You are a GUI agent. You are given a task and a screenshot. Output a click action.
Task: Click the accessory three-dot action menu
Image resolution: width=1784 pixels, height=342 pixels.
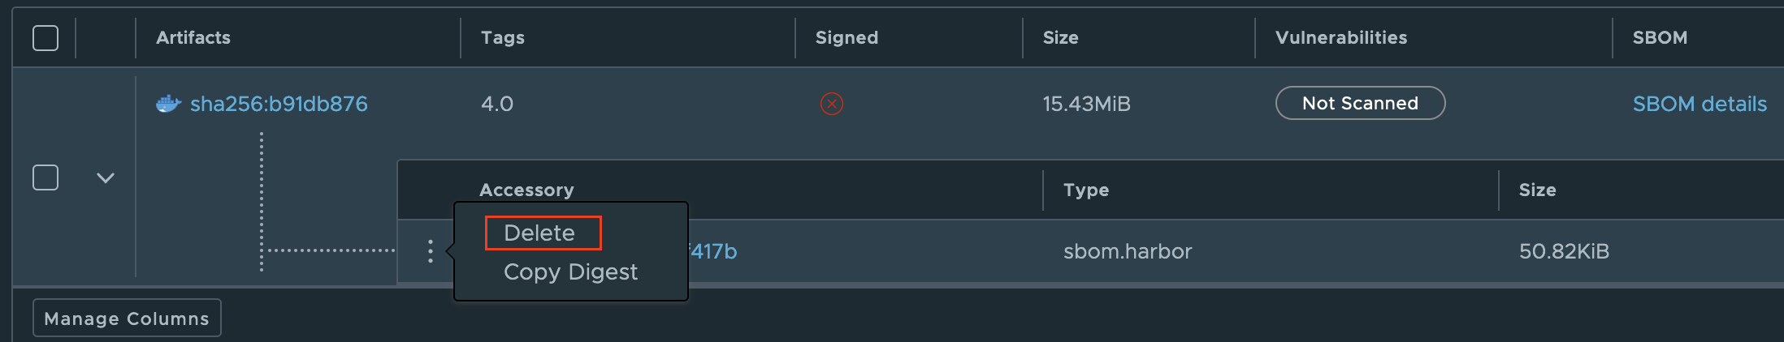coord(430,251)
